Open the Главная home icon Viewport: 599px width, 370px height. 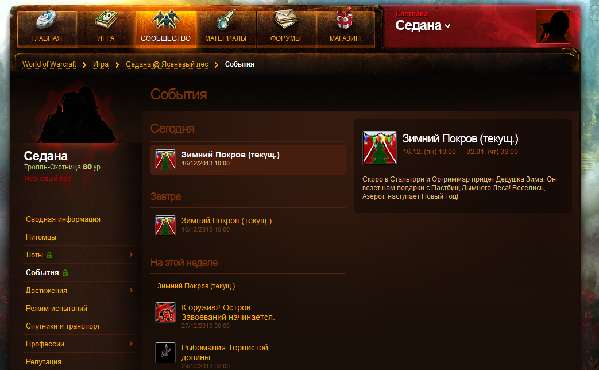point(47,20)
